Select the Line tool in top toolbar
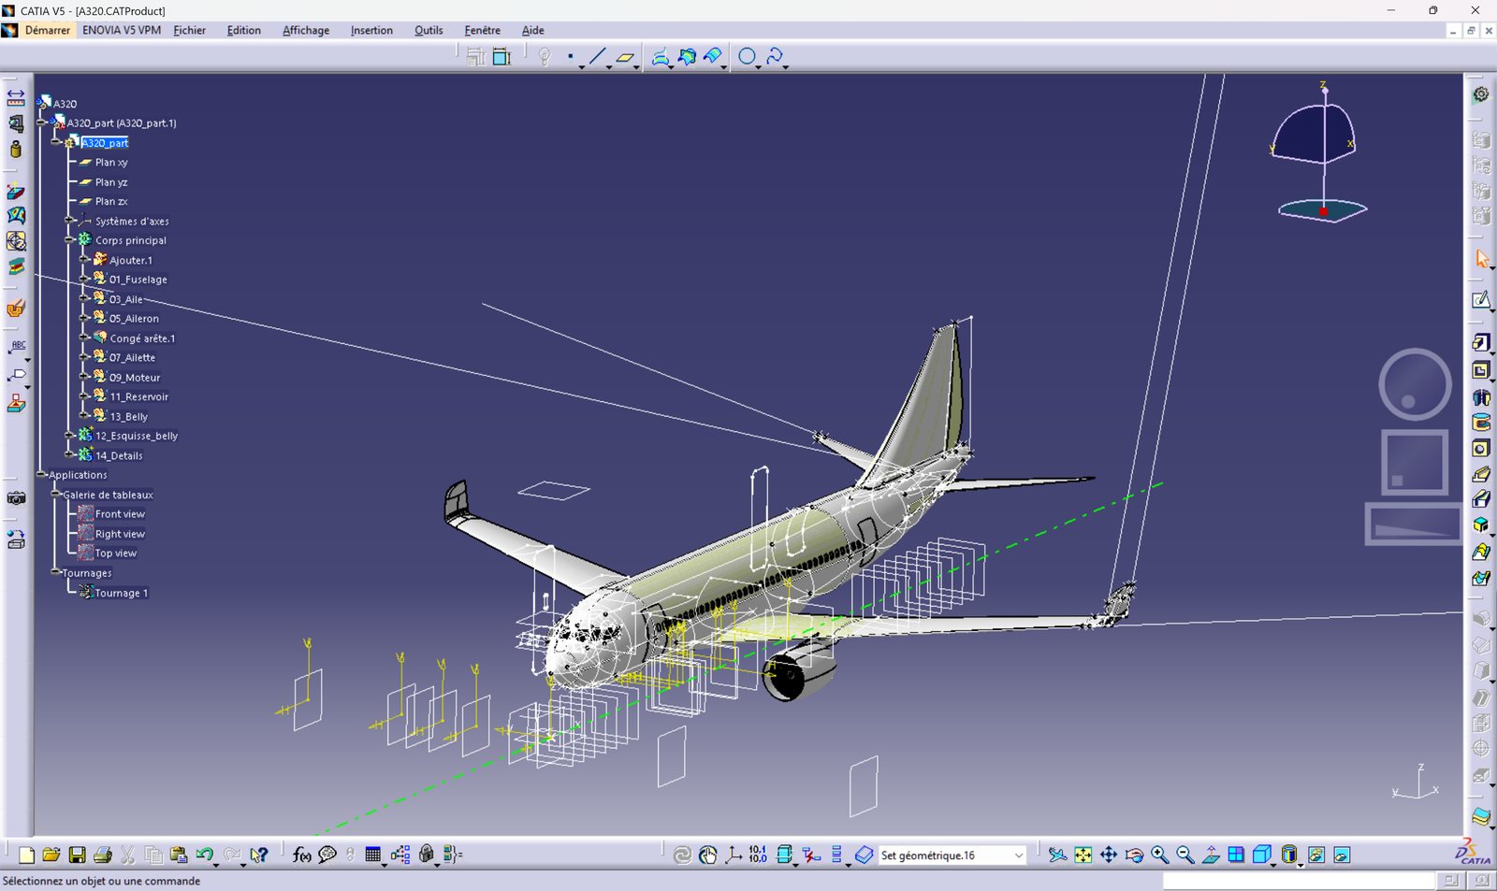 (597, 57)
